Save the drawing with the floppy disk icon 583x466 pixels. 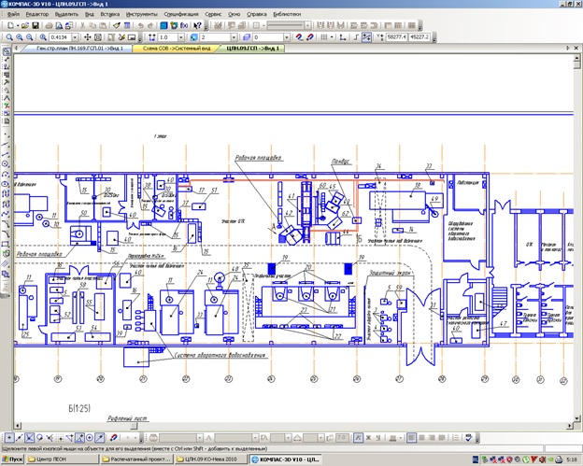[36, 25]
